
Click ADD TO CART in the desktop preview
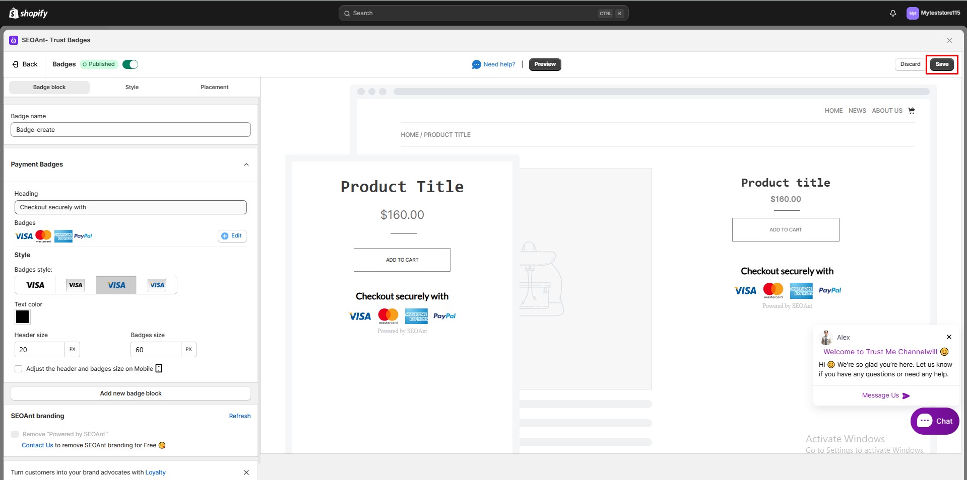click(786, 230)
